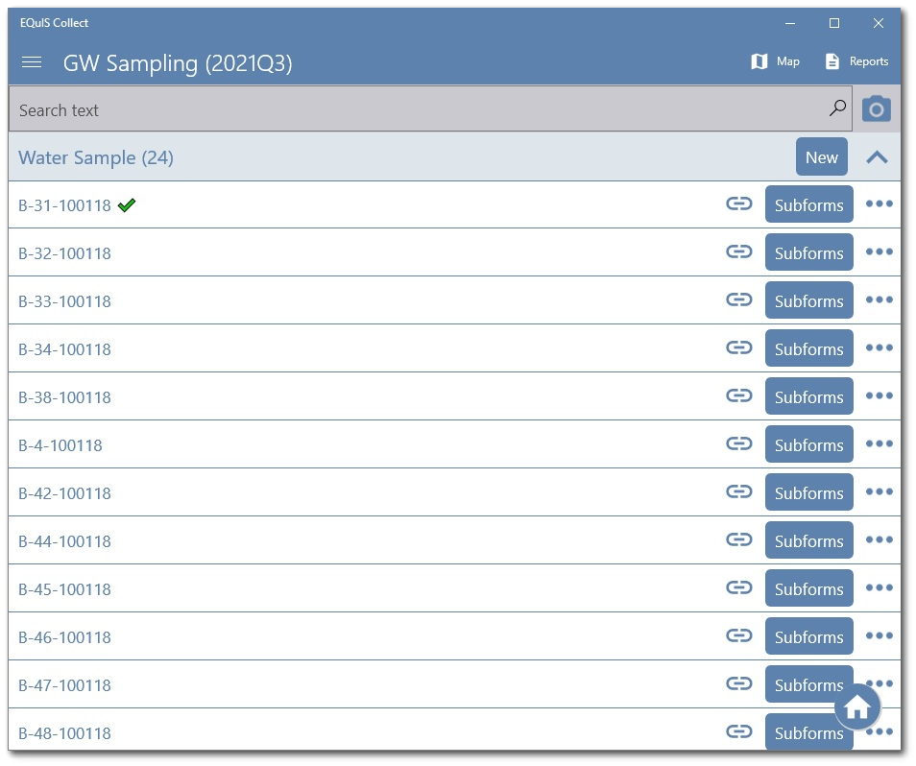Open the Reports page
Image resolution: width=916 pixels, height=766 pixels.
point(856,60)
